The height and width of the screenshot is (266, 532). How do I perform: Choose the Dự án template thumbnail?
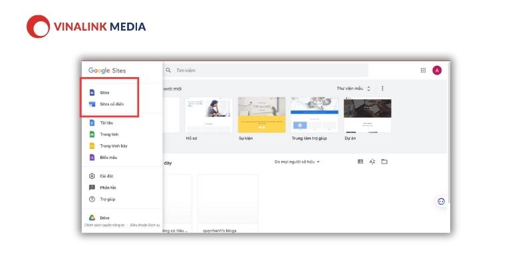pyautogui.click(x=368, y=115)
